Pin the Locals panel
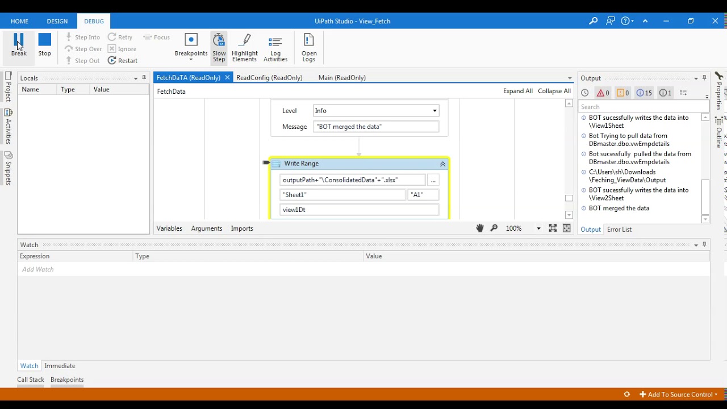The image size is (727, 409). 144,78
